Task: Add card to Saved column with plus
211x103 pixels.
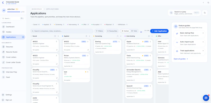Action: pos(58,36)
